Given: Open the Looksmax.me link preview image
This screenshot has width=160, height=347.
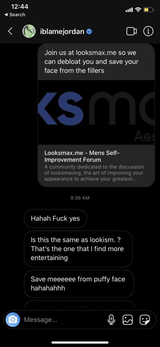Looking at the screenshot, I should coord(96,112).
